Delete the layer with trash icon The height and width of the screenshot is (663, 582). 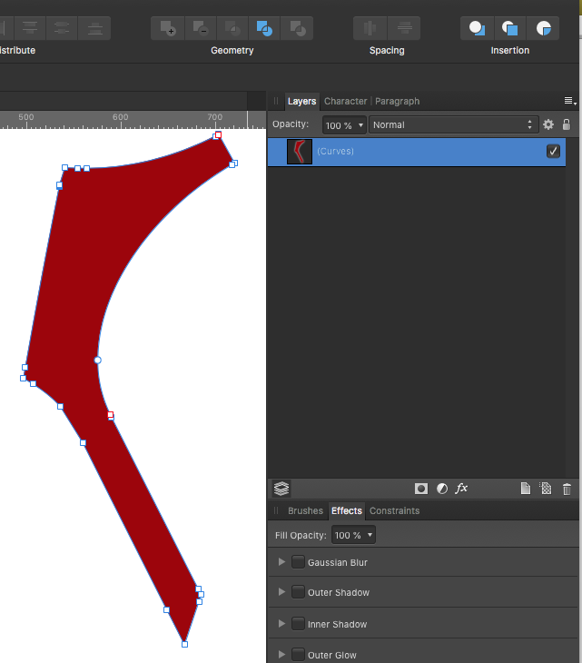567,489
